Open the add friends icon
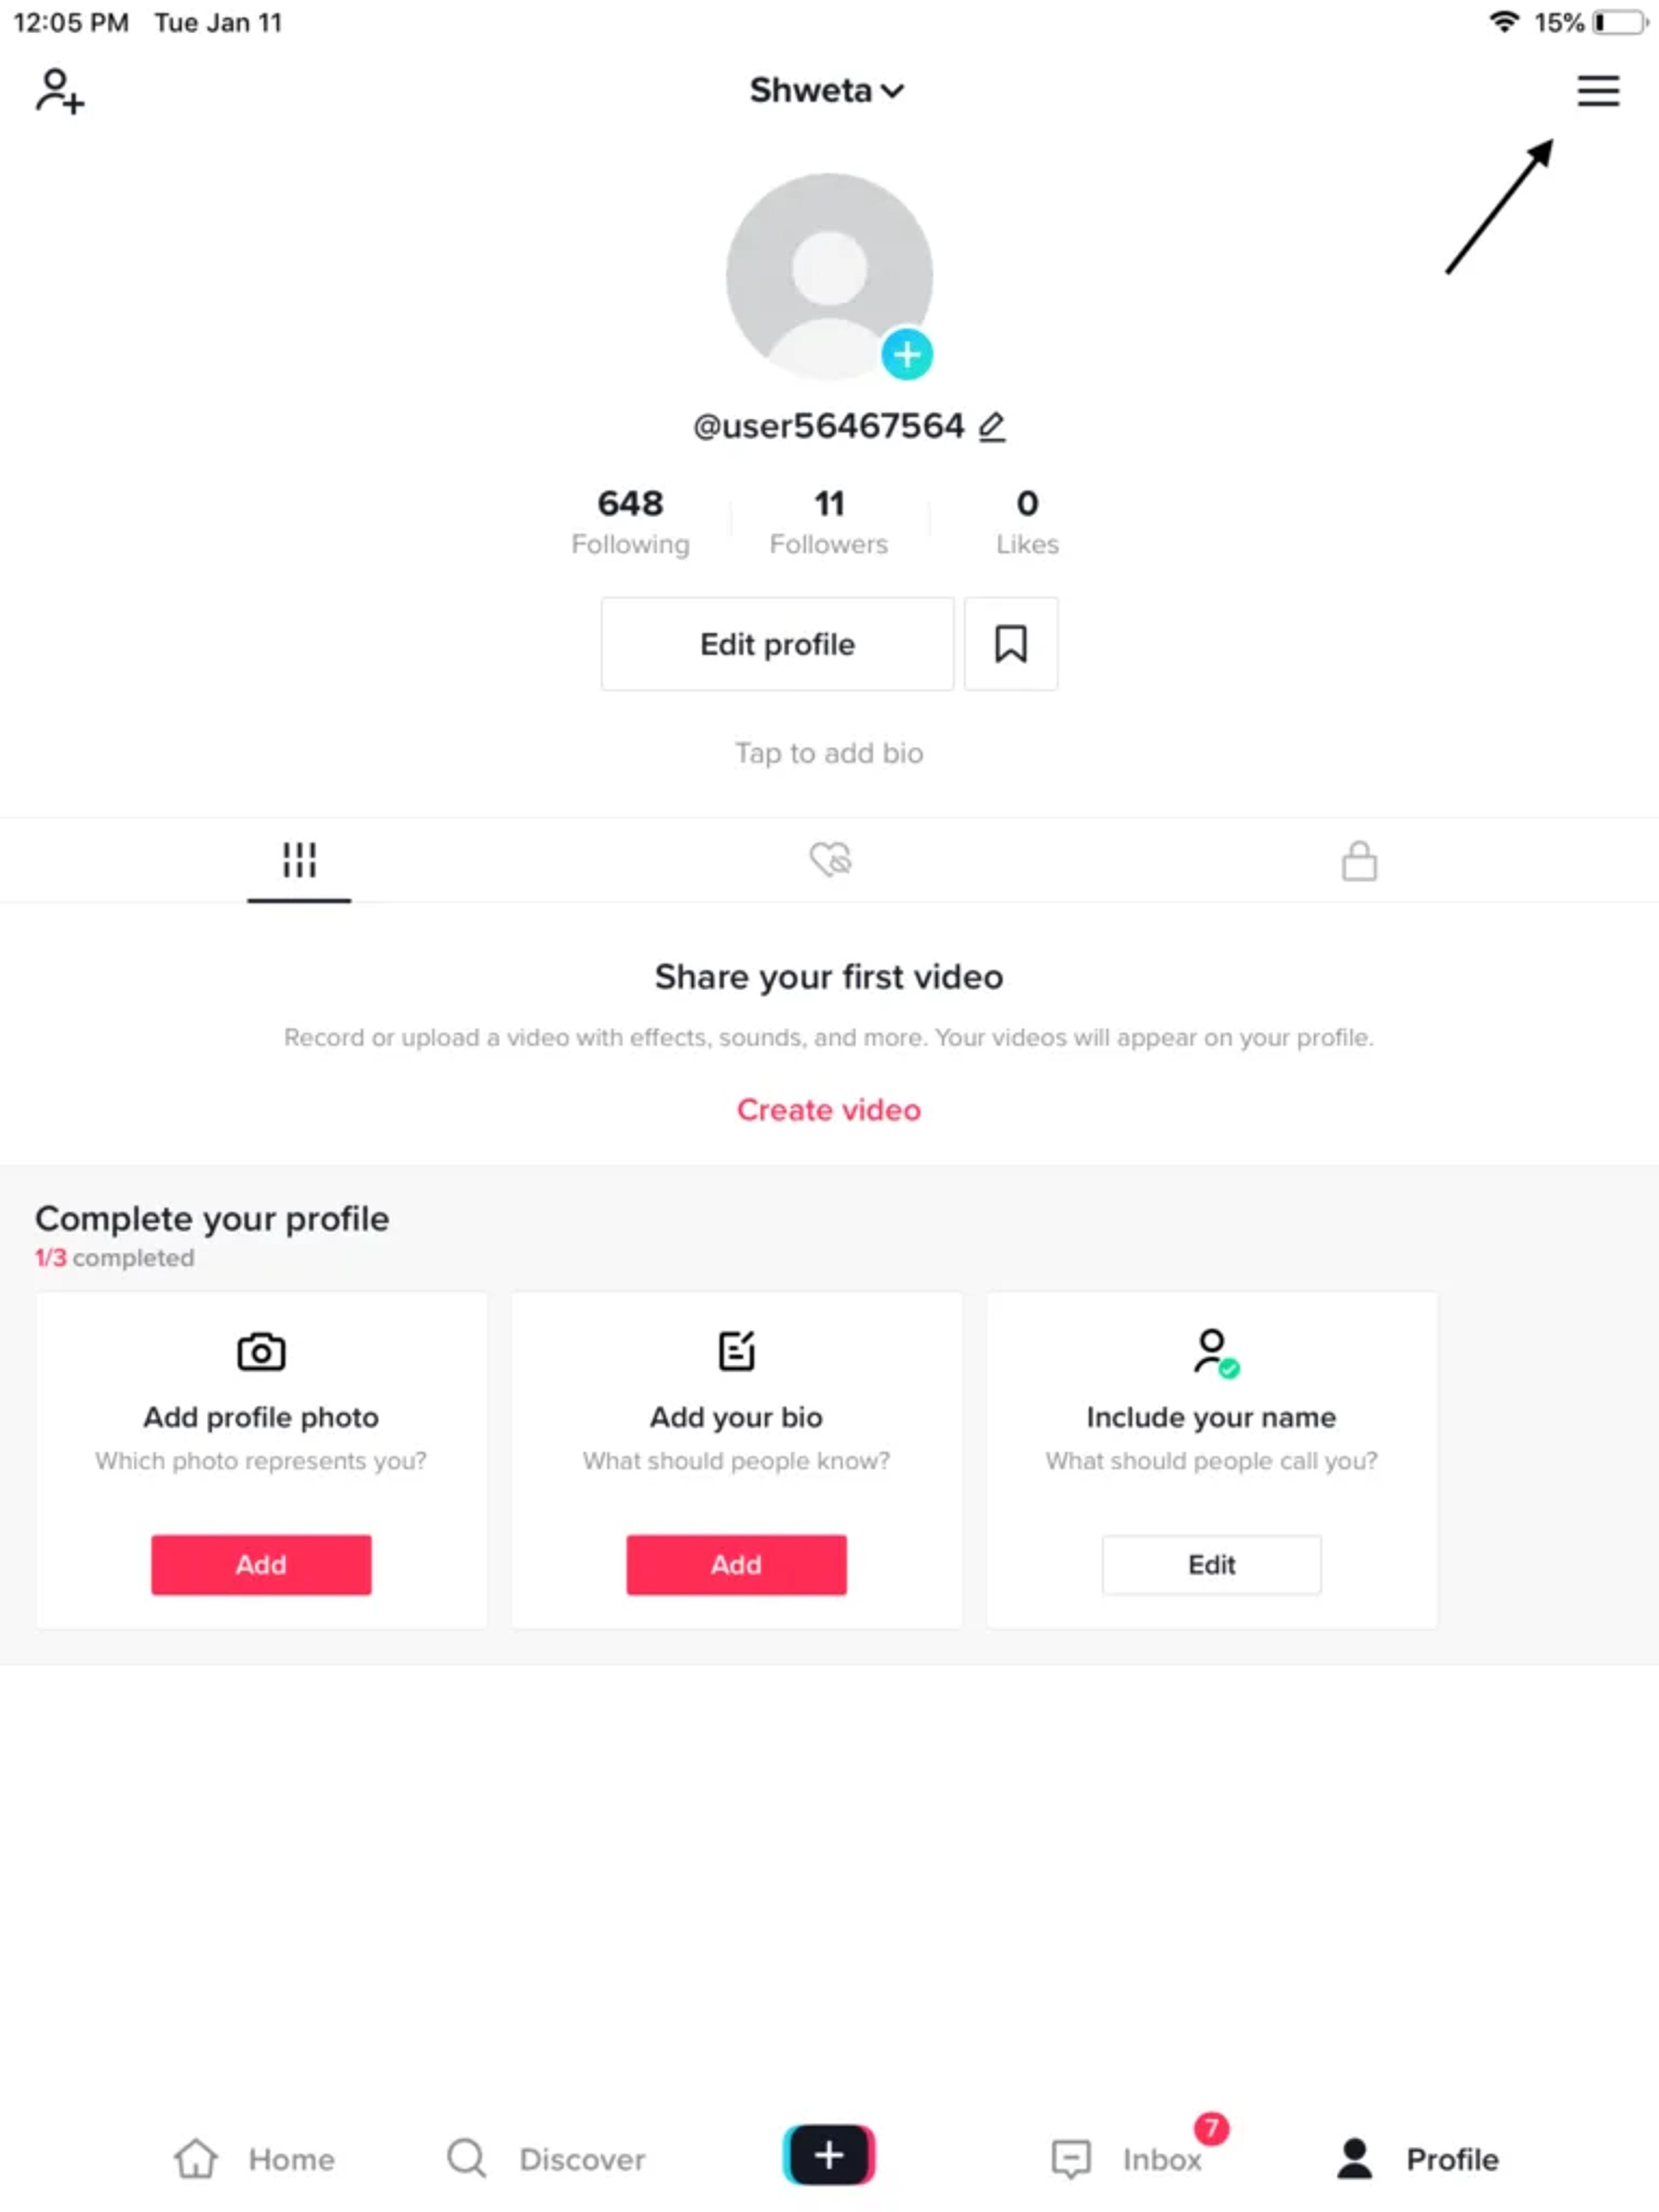The width and height of the screenshot is (1659, 2212). pyautogui.click(x=58, y=92)
